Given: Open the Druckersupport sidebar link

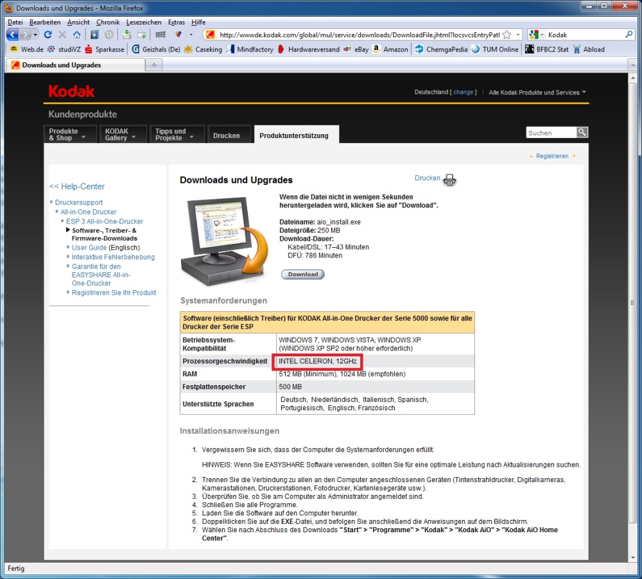Looking at the screenshot, I should 78,202.
